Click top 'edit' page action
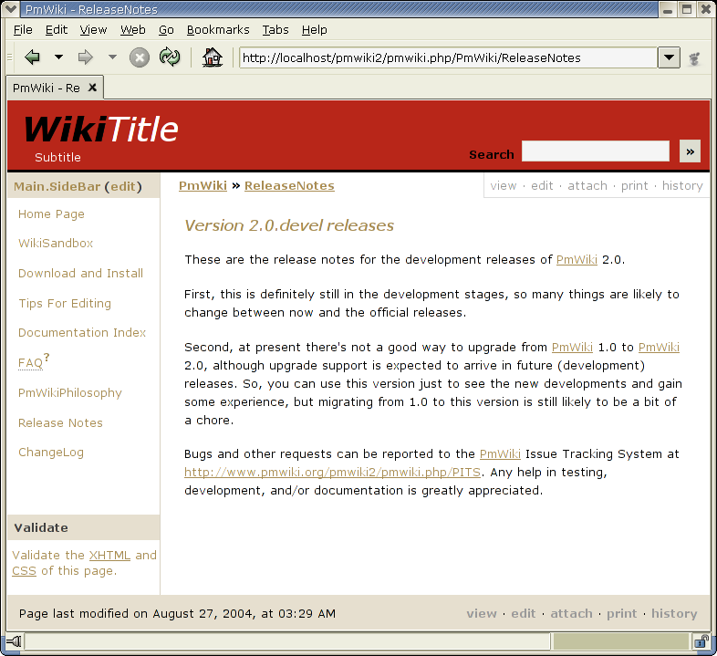The width and height of the screenshot is (717, 656). pos(542,186)
